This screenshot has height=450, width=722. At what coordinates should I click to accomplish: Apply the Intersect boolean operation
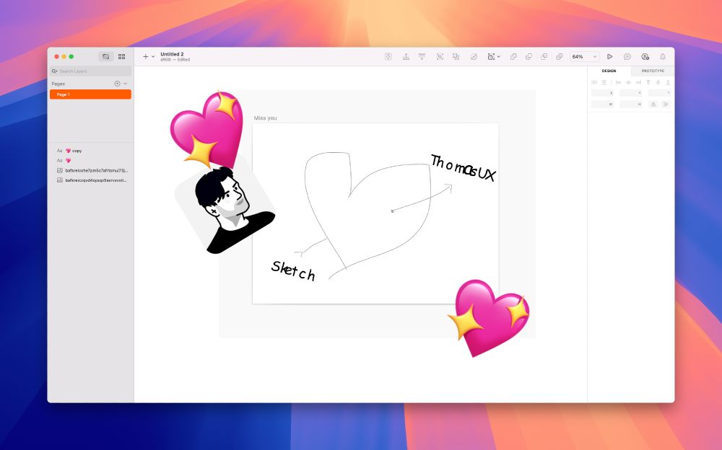(x=544, y=56)
